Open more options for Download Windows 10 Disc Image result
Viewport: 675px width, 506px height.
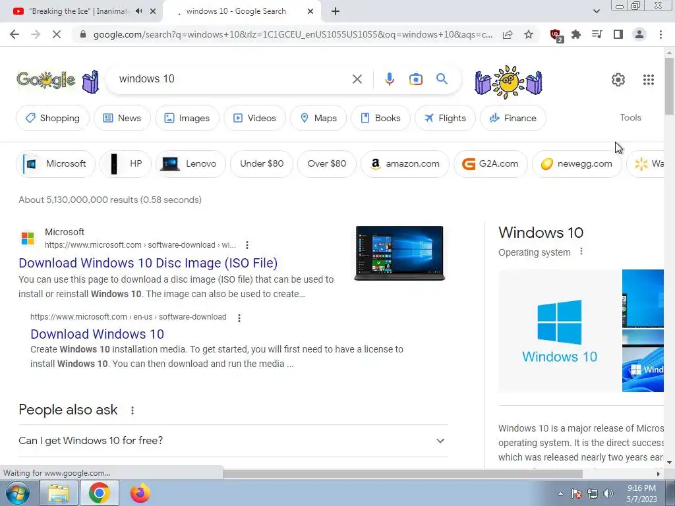(x=247, y=245)
